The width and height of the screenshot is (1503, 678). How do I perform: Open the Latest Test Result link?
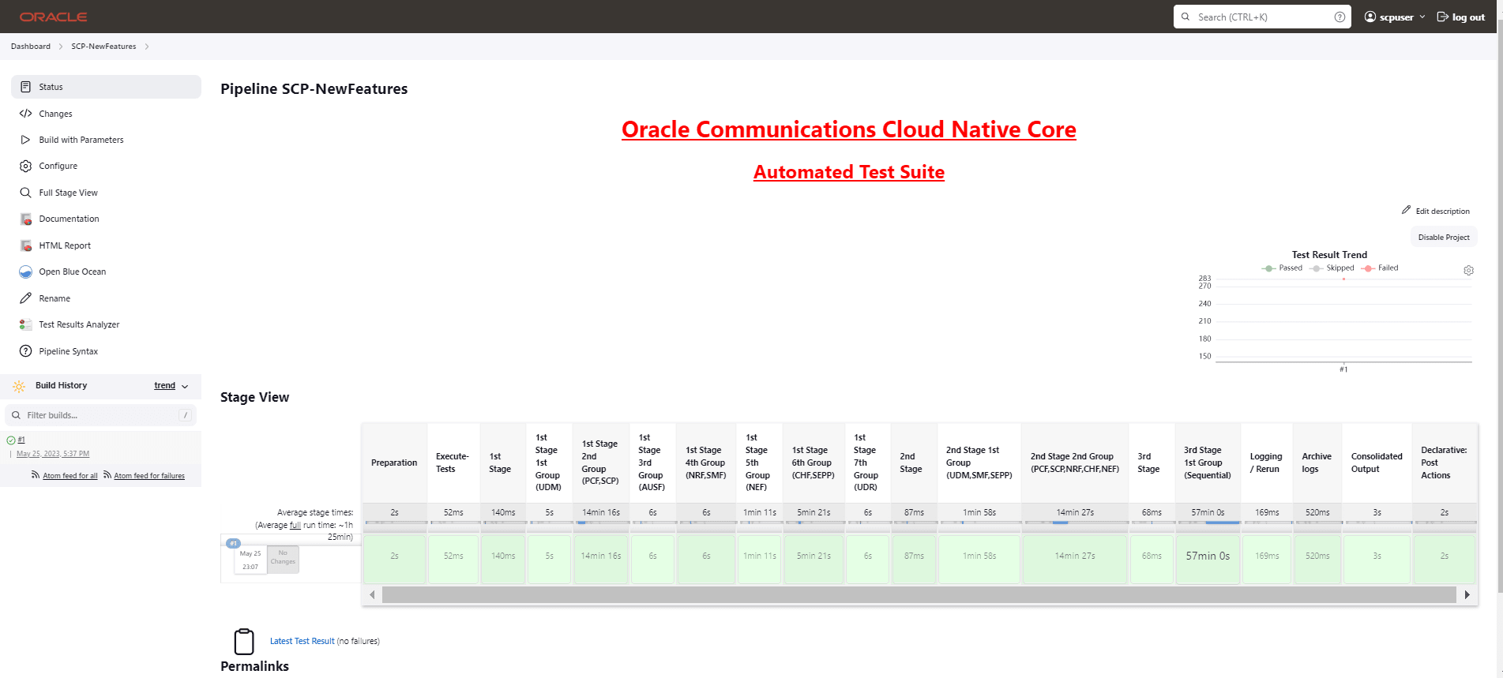coord(302,642)
